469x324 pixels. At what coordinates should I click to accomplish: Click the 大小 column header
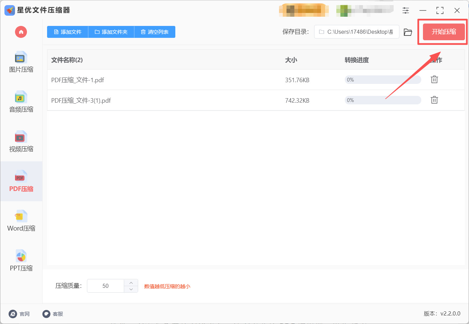click(x=291, y=60)
